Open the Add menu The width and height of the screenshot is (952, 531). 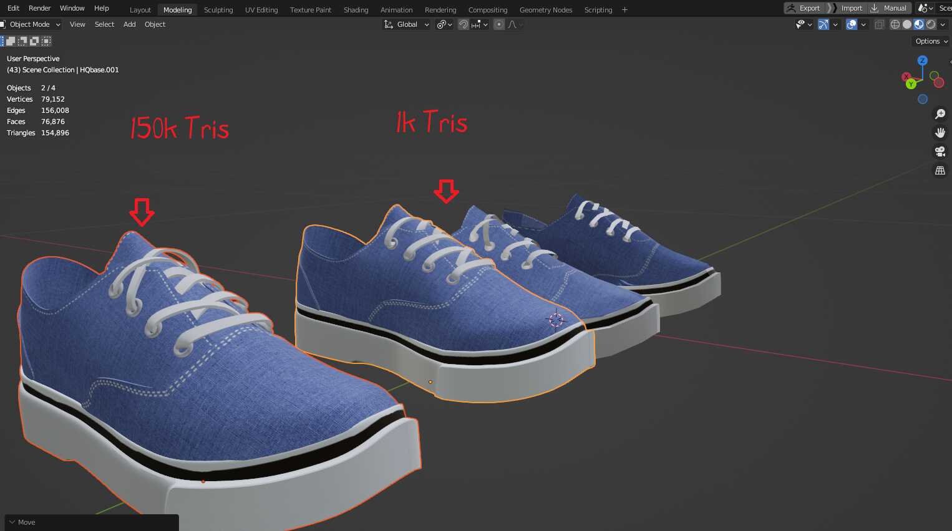129,24
